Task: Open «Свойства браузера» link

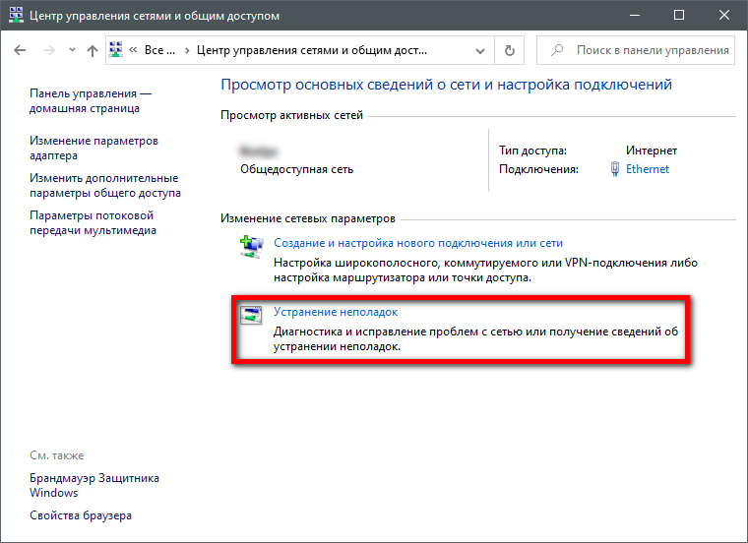Action: (x=81, y=515)
